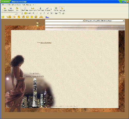The width and height of the screenshot is (129, 119).
Task: Open the Emoticons smiley picker button
Action: point(28,13)
